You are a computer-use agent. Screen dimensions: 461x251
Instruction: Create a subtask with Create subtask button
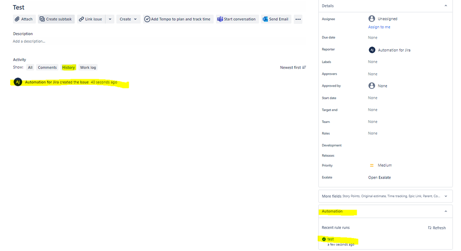coord(56,19)
